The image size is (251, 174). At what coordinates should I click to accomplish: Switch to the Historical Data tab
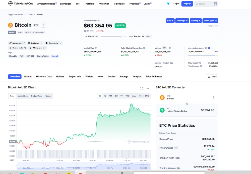(x=44, y=77)
